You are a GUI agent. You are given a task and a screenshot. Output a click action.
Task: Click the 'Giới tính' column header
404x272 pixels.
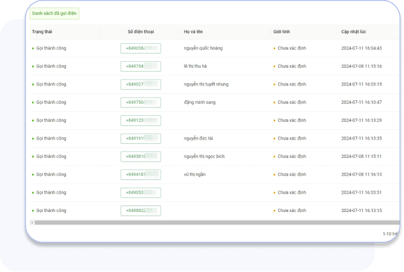pos(281,31)
